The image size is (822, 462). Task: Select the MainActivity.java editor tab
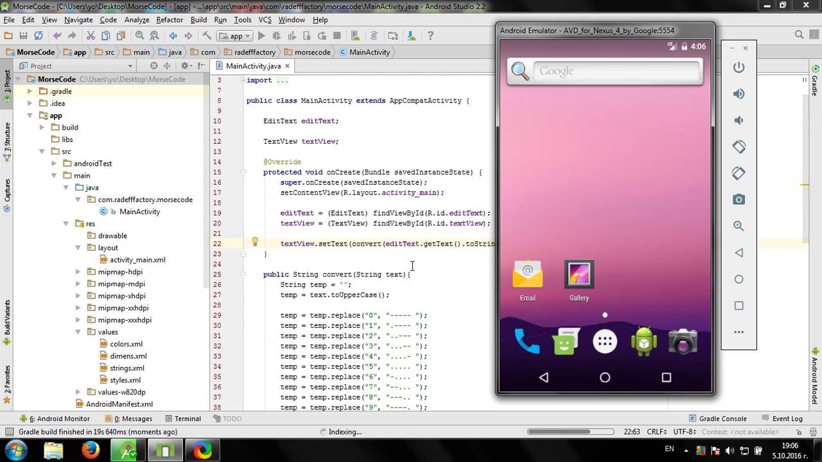click(x=253, y=65)
